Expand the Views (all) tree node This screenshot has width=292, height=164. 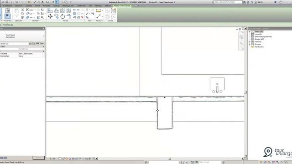pos(250,31)
